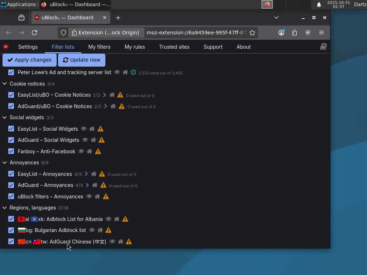Image resolution: width=367 pixels, height=275 pixels.
Task: Expand EasyList/uBO Cookie Notices sublists arrow
Action: (x=104, y=95)
